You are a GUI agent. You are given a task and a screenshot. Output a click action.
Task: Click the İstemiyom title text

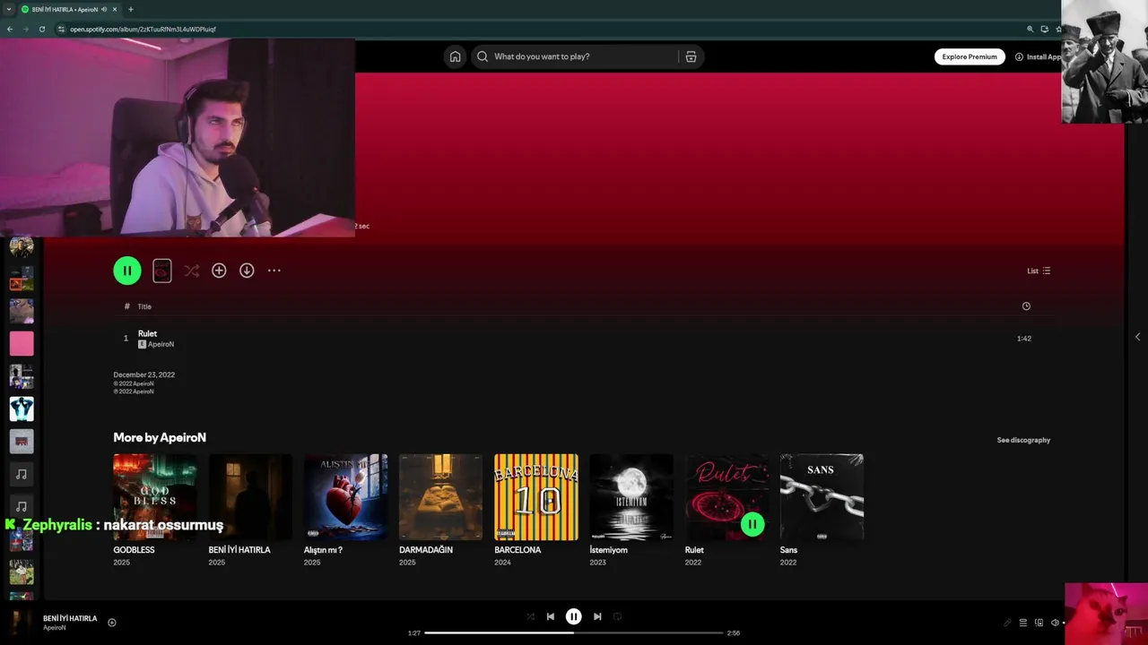608,550
